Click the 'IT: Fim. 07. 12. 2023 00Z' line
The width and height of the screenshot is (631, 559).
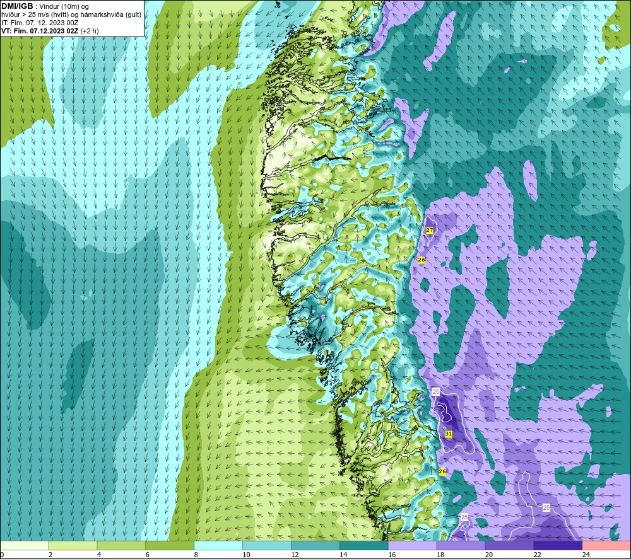point(40,23)
